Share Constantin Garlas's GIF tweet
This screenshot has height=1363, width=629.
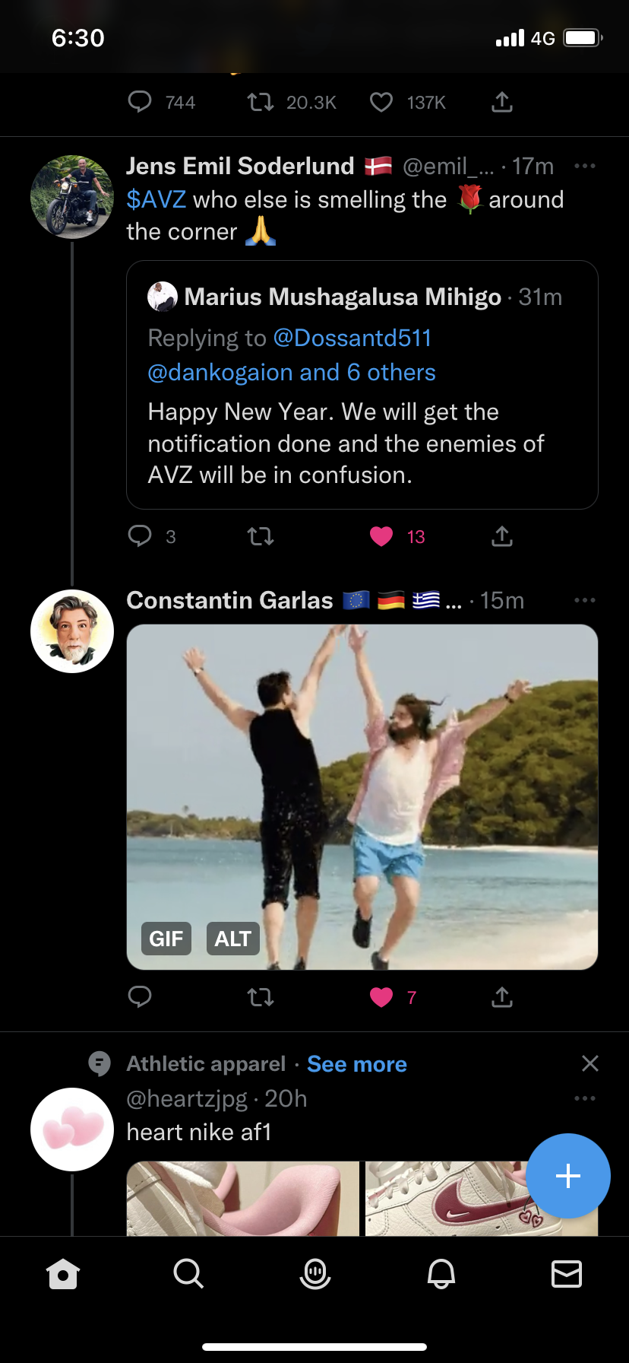(502, 996)
